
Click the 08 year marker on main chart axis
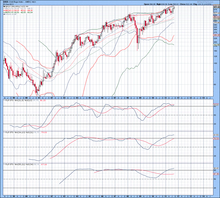tap(127, 98)
